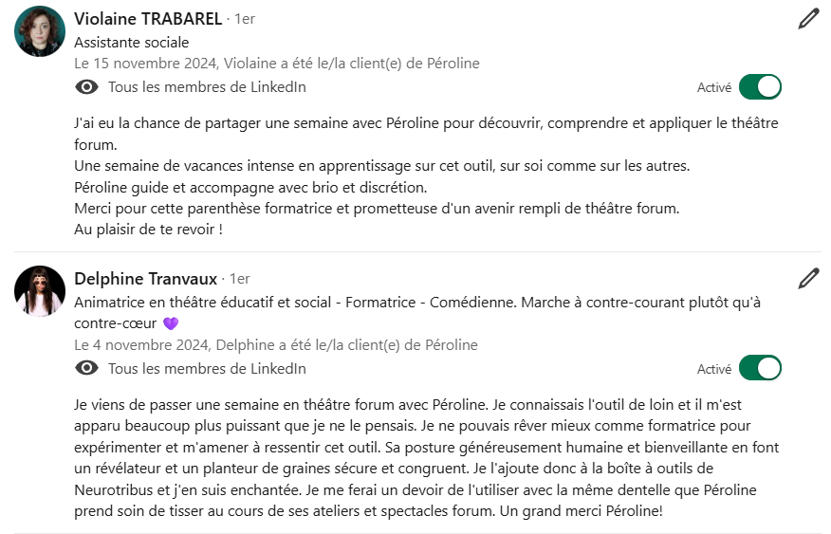
Task: Click the 'Activé' label beside Violaine's toggle
Action: (714, 87)
